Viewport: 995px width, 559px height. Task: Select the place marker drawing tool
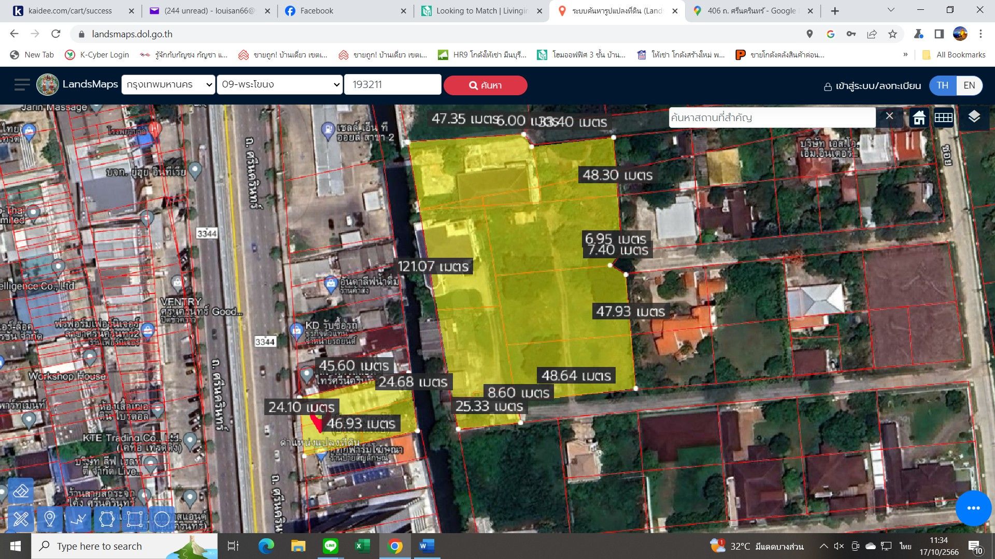coord(50,518)
